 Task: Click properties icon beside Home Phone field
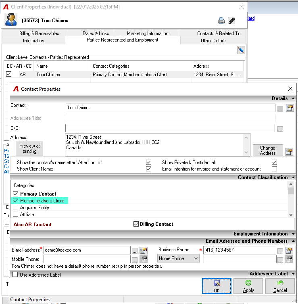289,259
